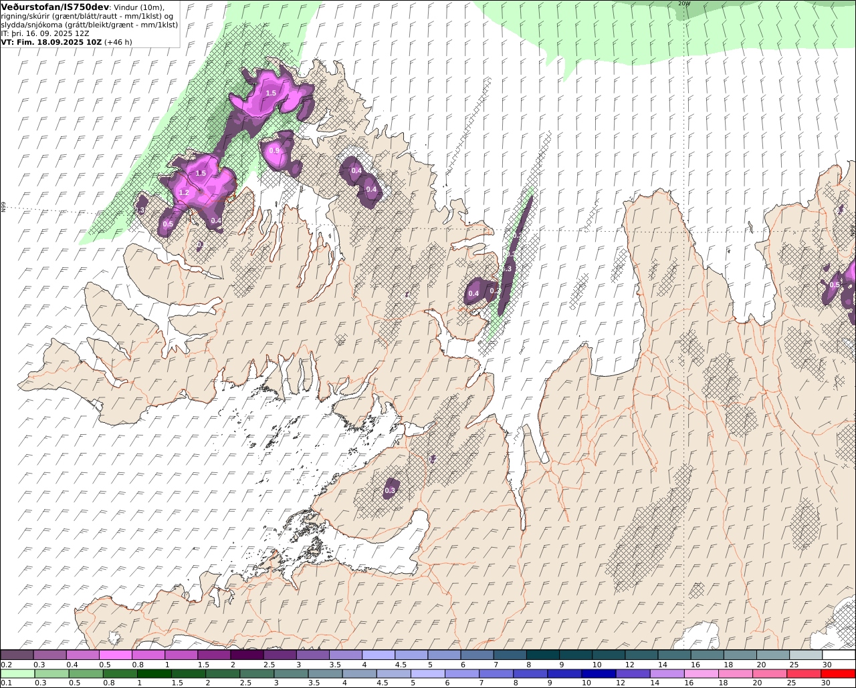Select the 14 light purple swatch in bottom legend row
Screen dimensions: 856x688
click(667, 673)
